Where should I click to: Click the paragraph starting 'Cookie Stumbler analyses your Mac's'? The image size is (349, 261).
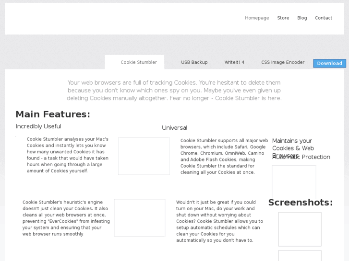click(x=68, y=155)
